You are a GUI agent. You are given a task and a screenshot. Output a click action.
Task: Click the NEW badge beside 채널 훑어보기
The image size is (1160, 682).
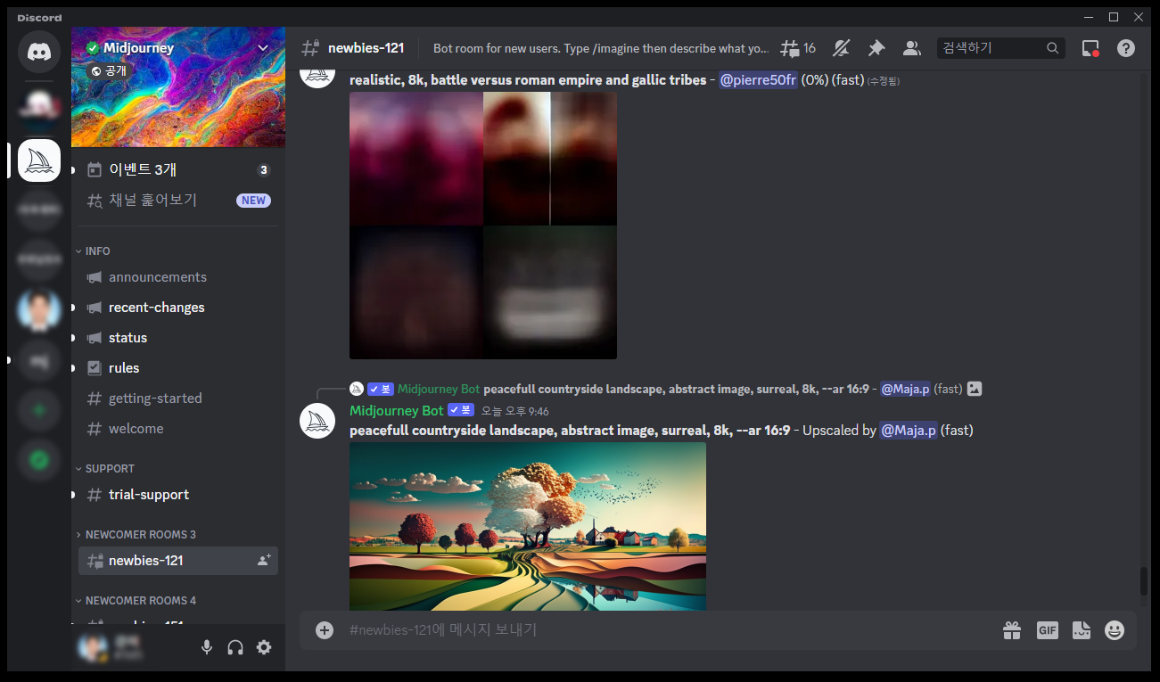[x=253, y=201]
